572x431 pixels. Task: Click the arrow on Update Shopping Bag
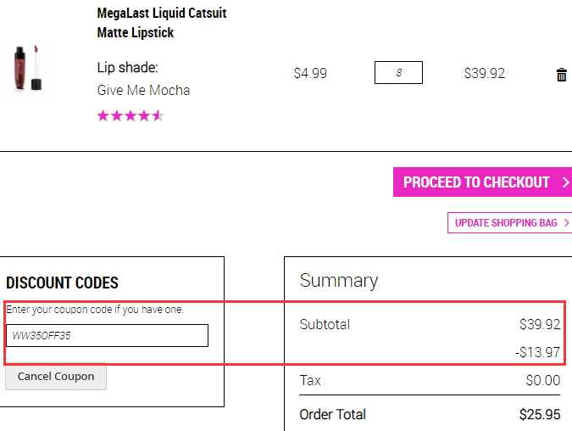tap(566, 223)
